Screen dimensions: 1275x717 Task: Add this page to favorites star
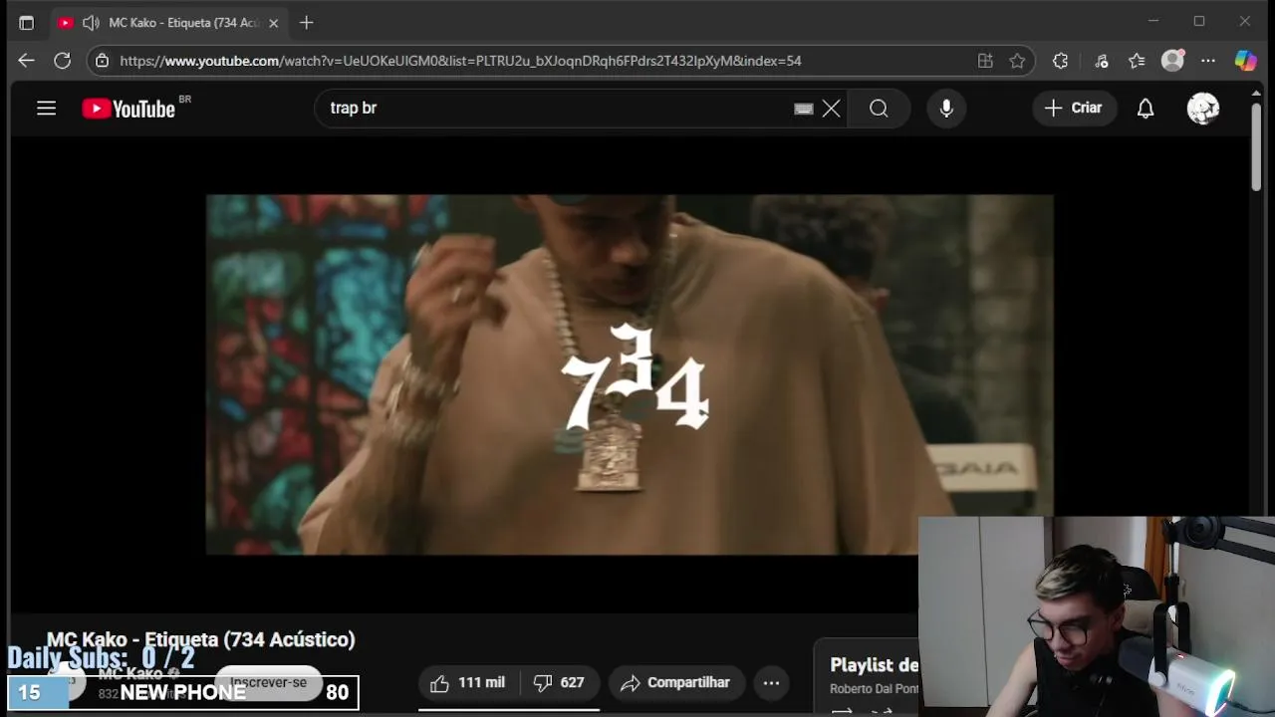1017,61
